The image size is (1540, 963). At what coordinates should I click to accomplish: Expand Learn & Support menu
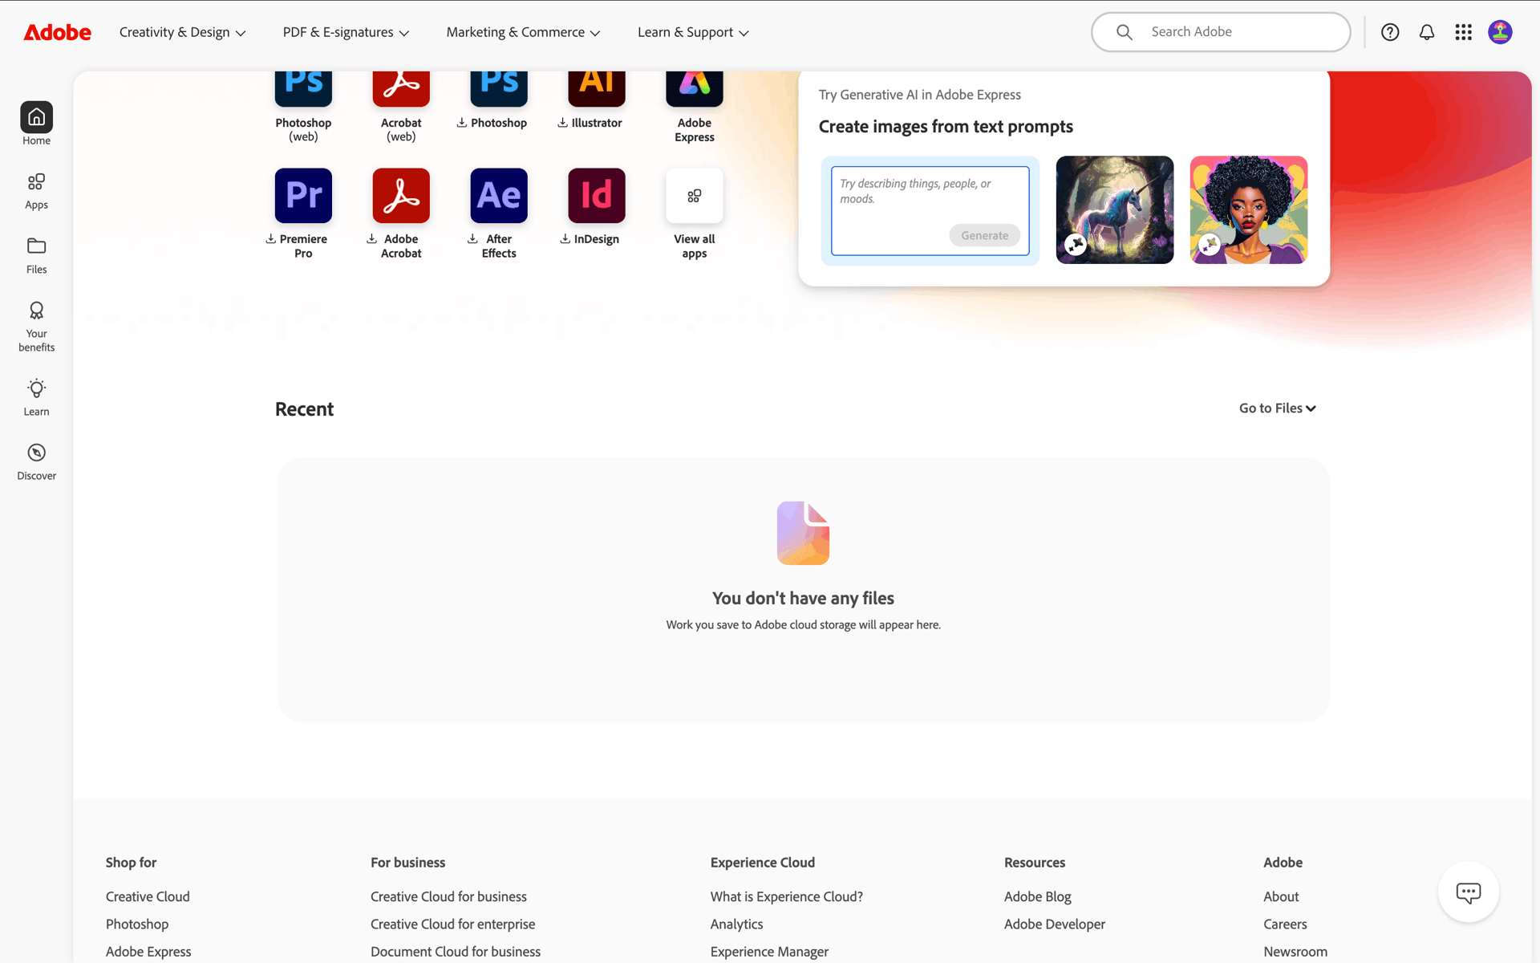(x=693, y=32)
